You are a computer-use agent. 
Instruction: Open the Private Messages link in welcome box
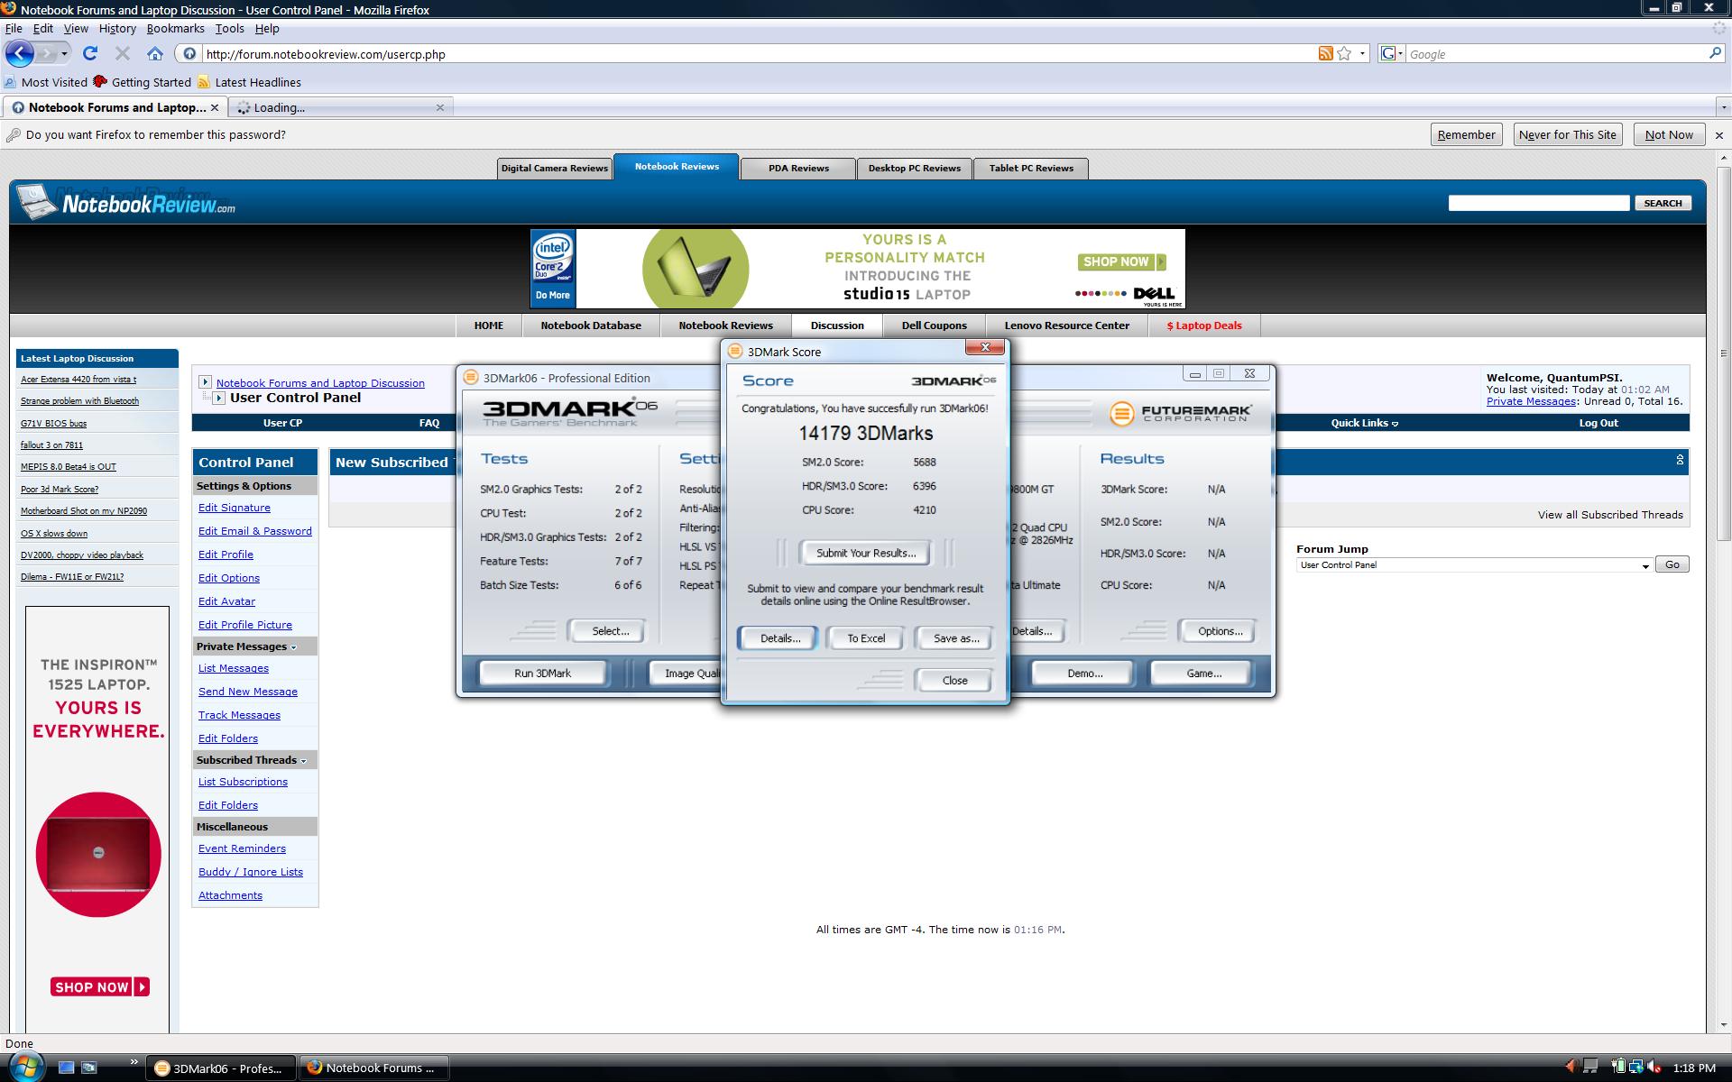(x=1531, y=401)
